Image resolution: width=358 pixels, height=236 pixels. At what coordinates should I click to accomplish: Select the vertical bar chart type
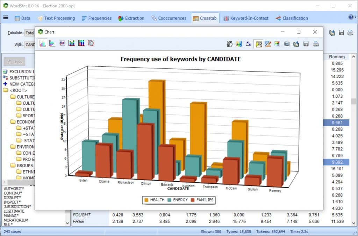pos(42,43)
